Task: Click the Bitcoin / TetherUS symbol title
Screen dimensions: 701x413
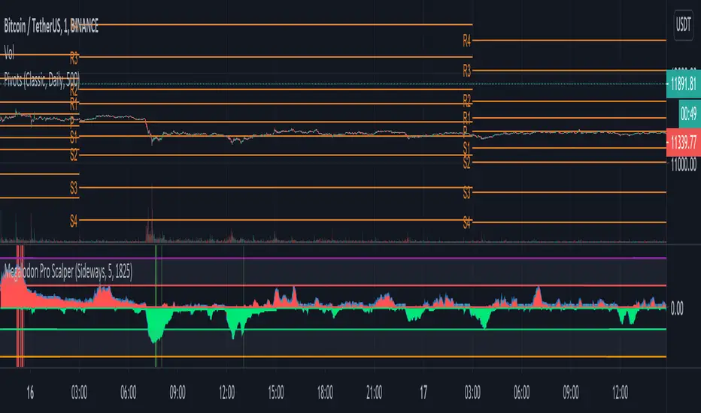Action: point(51,26)
